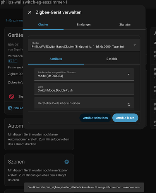Select the PhilipsWallSwitchBasicCluster combo box
The width and height of the screenshot is (156, 193).
point(84,45)
